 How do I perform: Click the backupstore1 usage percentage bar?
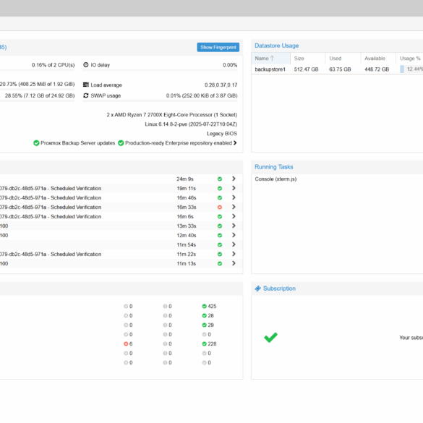click(411, 69)
